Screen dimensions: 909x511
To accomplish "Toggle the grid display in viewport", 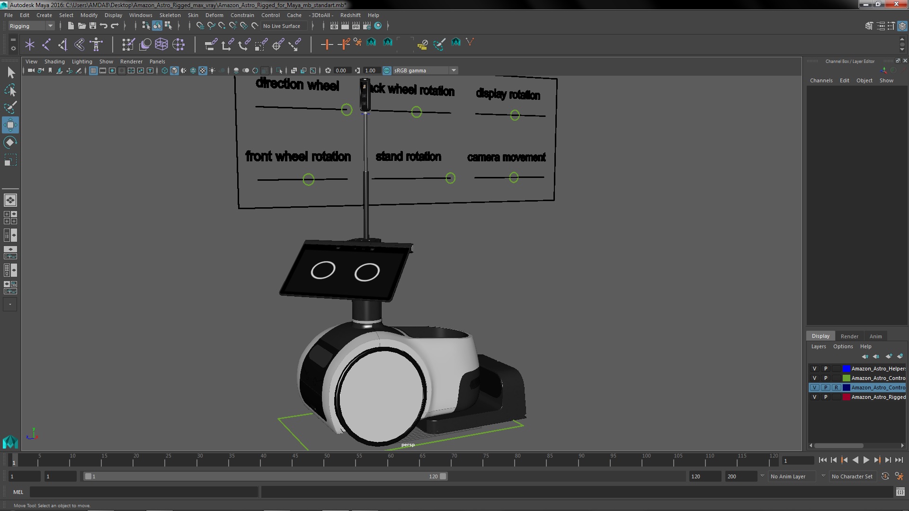I will (x=93, y=70).
